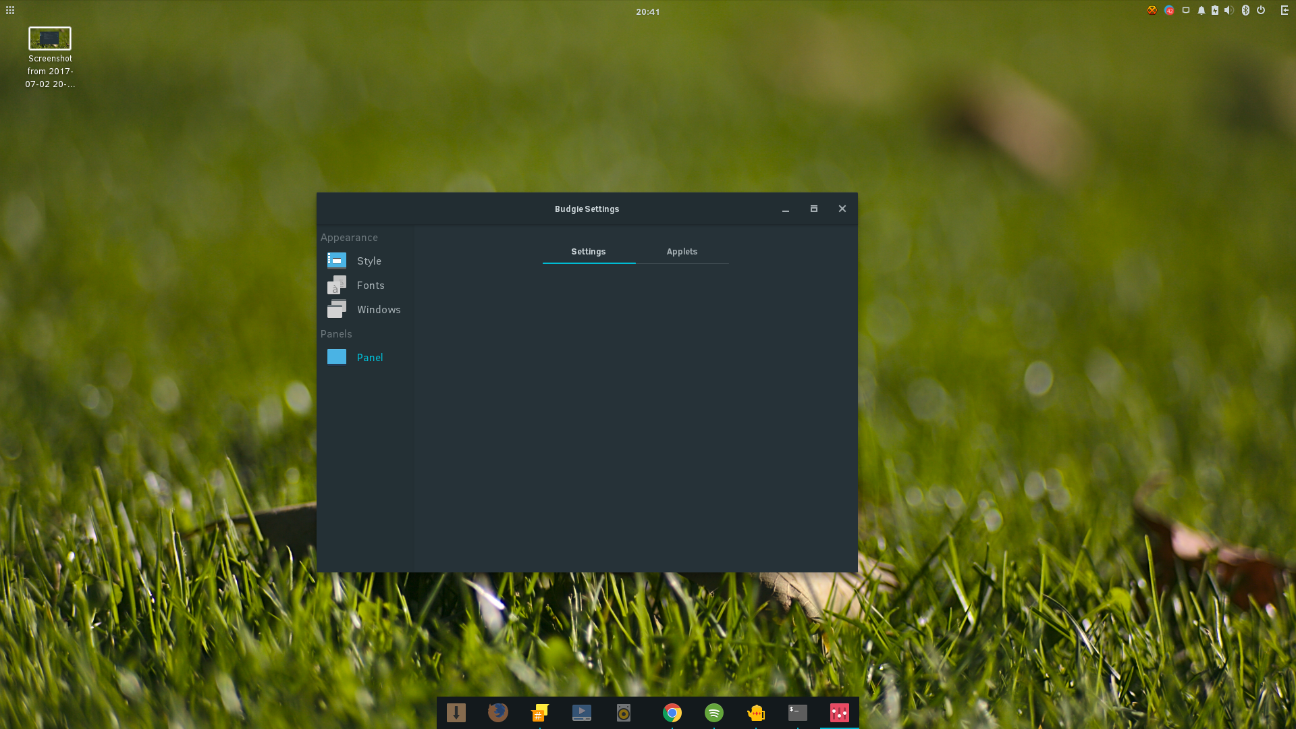Screen dimensions: 1296x729
Task: Click the battery charging indicator
Action: [x=1215, y=10]
